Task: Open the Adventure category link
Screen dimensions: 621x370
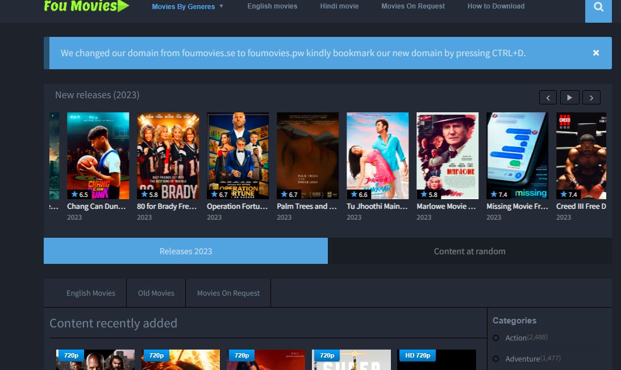Action: click(x=522, y=359)
